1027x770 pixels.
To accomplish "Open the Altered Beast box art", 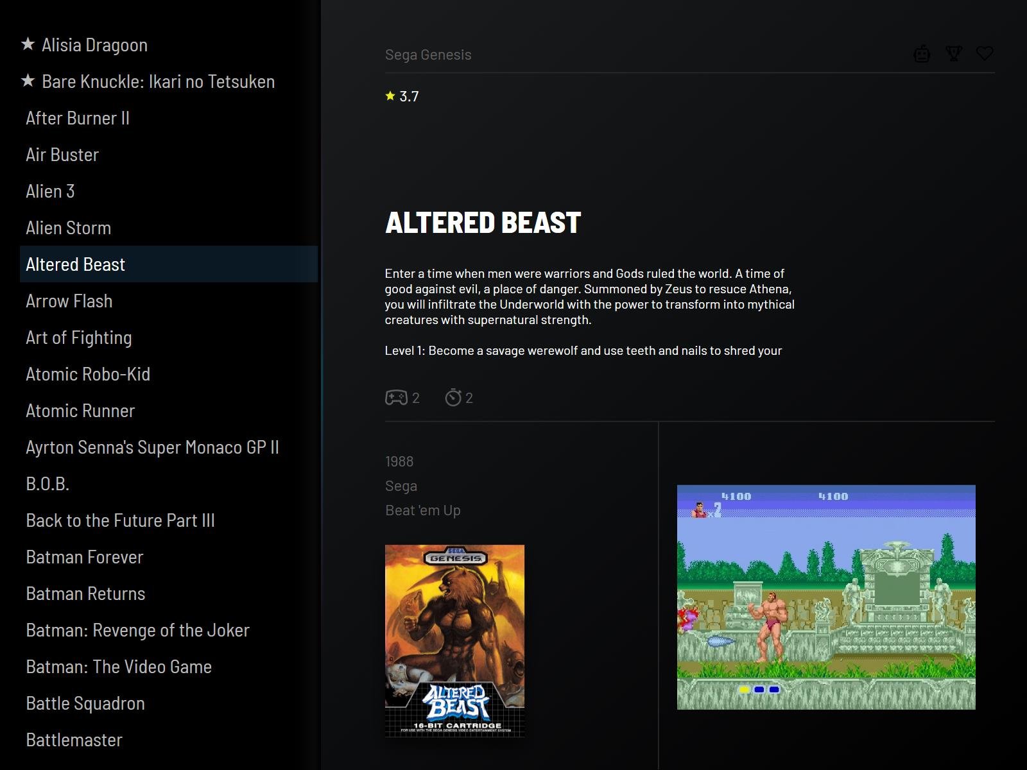I will pyautogui.click(x=454, y=640).
